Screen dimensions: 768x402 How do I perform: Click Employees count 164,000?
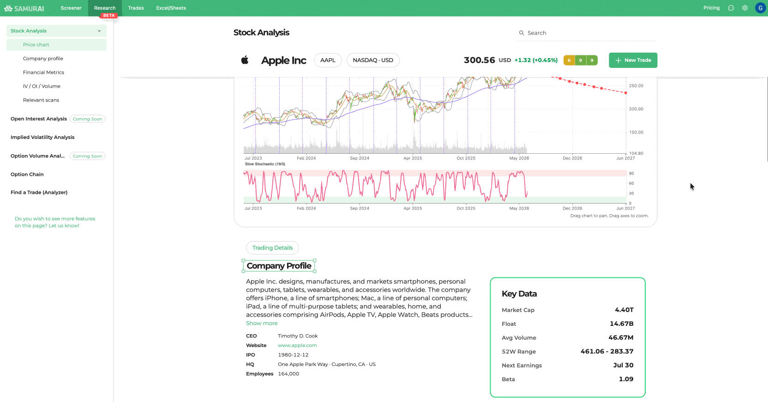click(288, 374)
